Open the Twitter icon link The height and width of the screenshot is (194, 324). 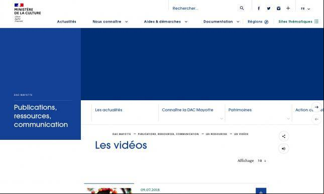pyautogui.click(x=268, y=9)
